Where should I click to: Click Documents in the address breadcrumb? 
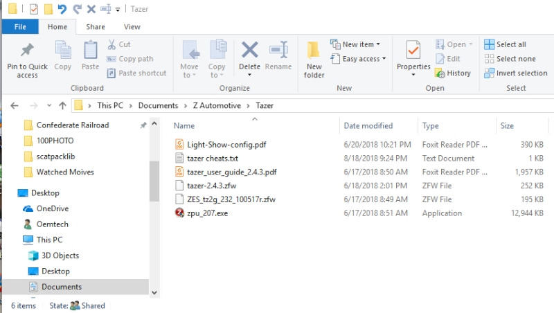coord(158,106)
